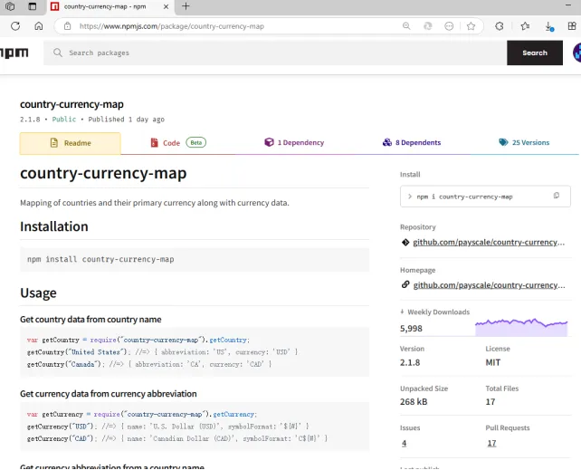Screen dimensions: 581x470
Task: Click the Versions tags icon
Action: pyautogui.click(x=503, y=142)
